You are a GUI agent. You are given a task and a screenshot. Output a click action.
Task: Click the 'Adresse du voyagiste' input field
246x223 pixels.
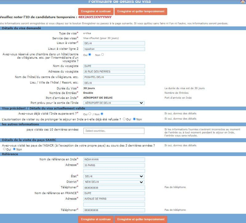pyautogui.click(x=114, y=72)
